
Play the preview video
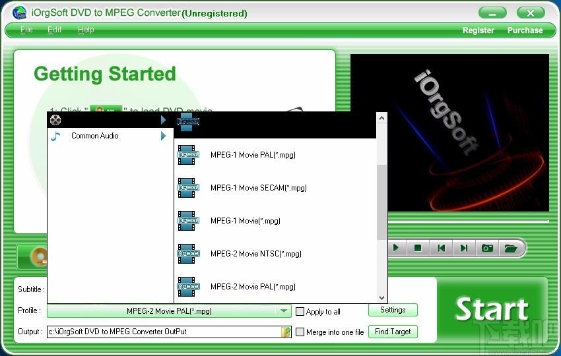(396, 248)
